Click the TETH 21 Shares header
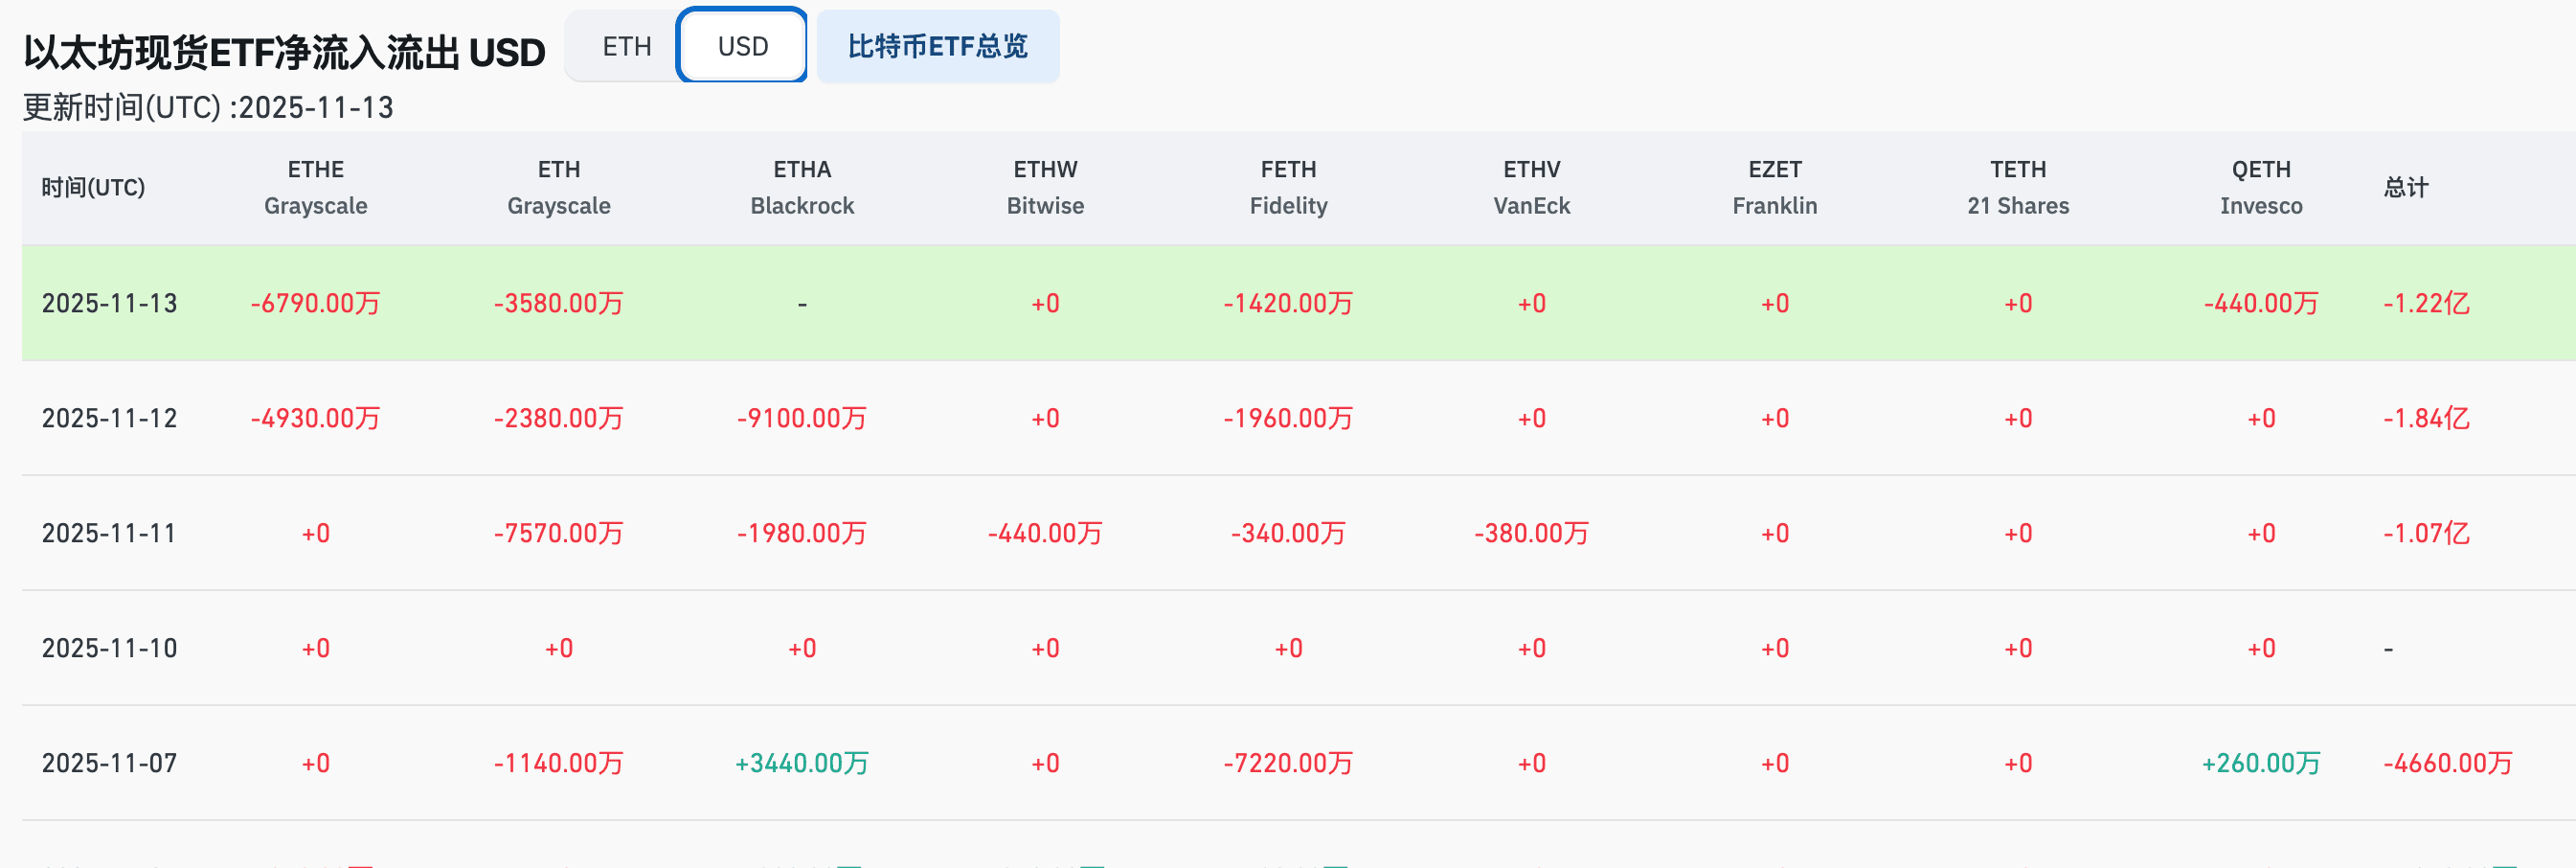This screenshot has width=2576, height=868. coord(2018,188)
